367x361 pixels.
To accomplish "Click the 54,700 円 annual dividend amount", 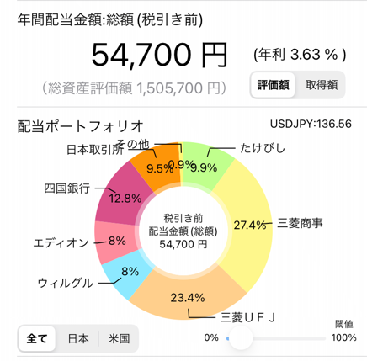I will click(x=159, y=55).
